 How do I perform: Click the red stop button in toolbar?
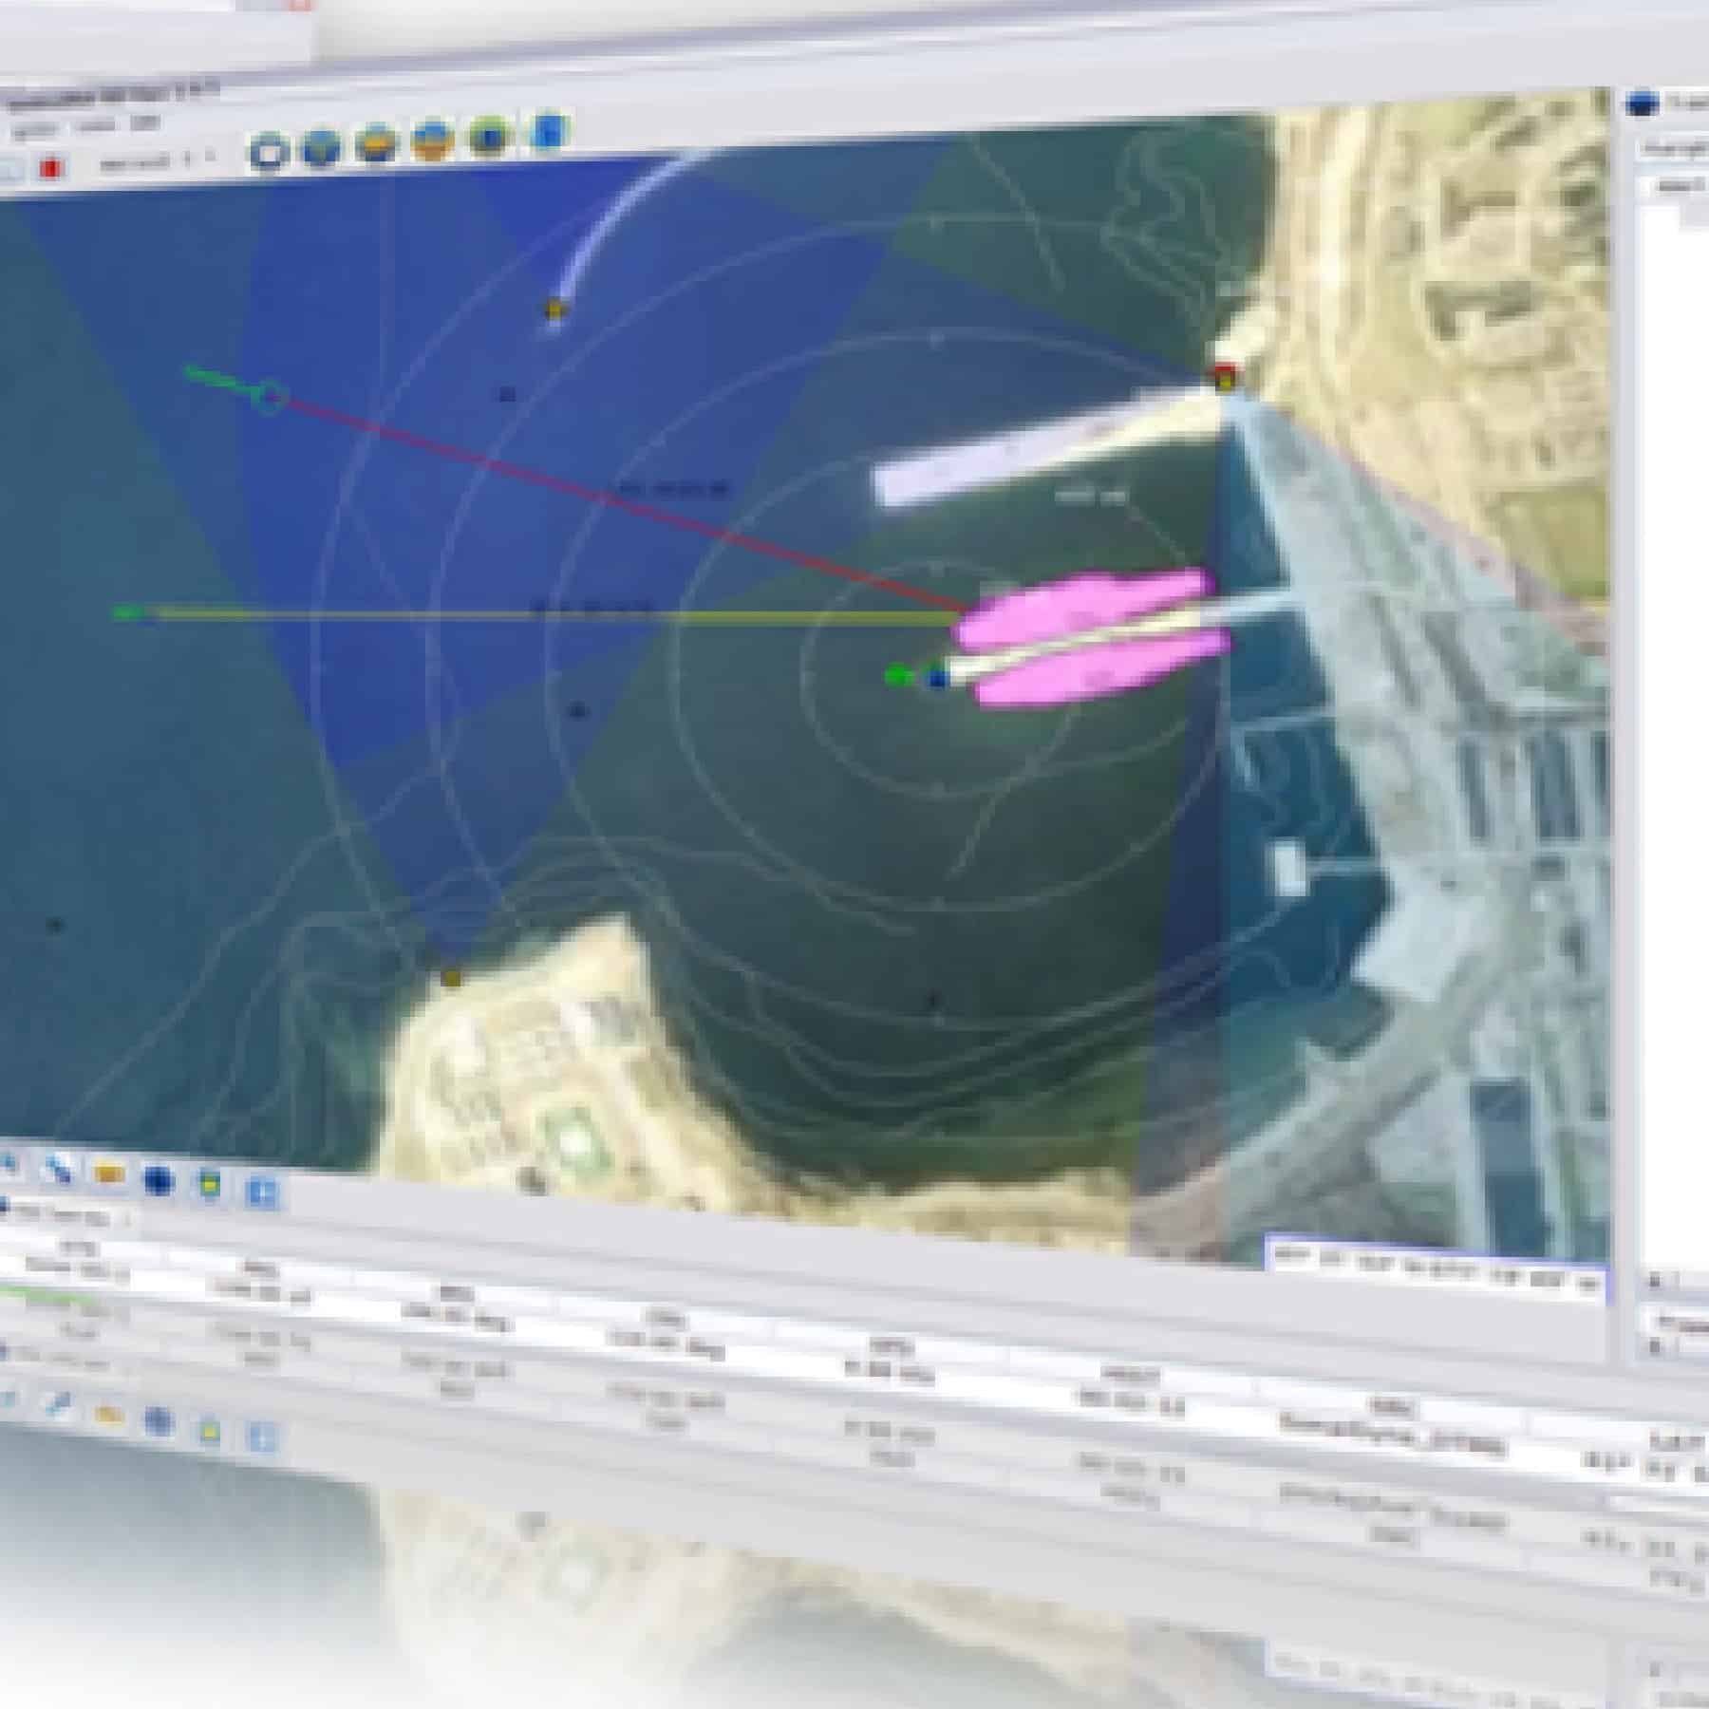(x=50, y=169)
